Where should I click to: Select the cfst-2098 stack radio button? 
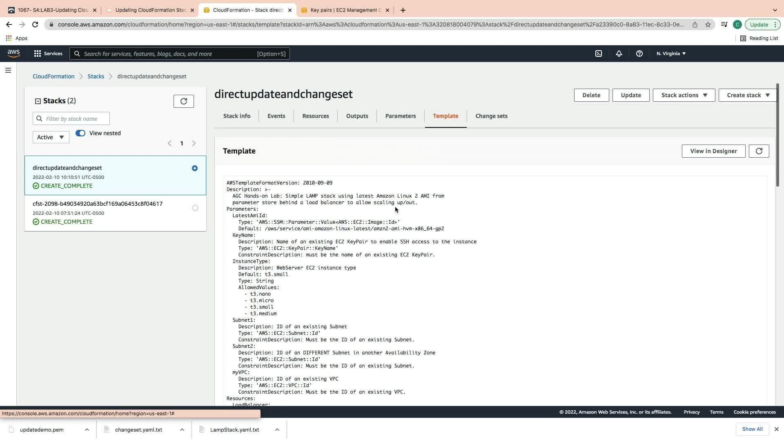tap(195, 208)
